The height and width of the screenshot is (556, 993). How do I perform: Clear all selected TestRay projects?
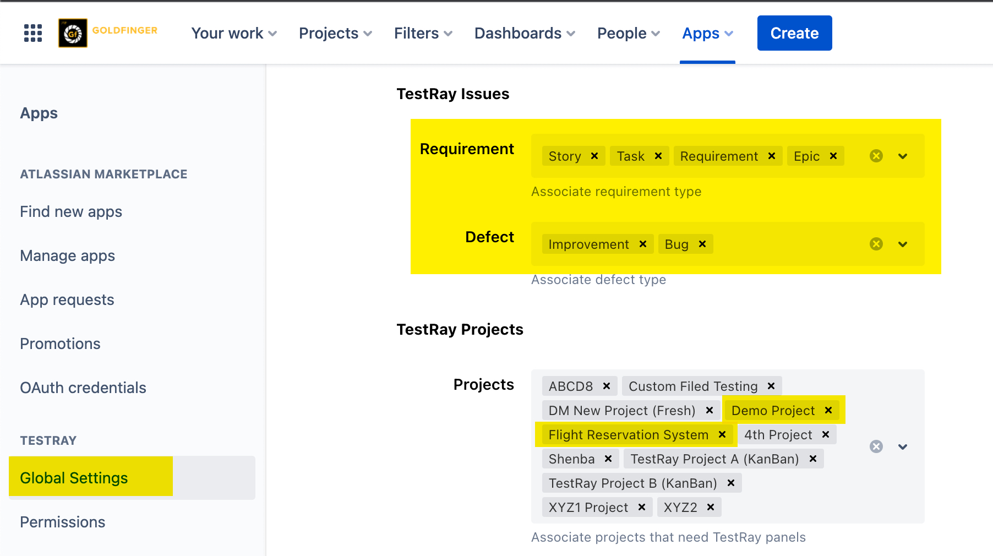tap(876, 446)
